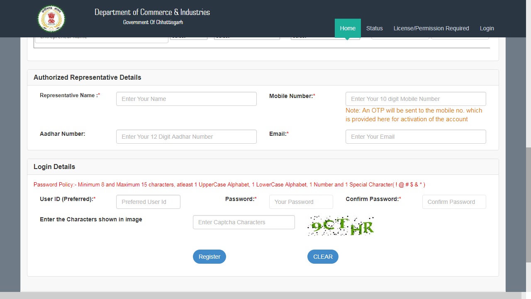531x299 pixels.
Task: Open the Status menu item
Action: [374, 28]
